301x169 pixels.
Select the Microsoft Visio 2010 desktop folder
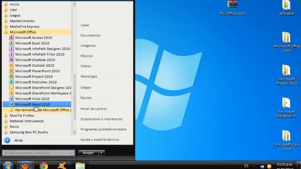[287, 140]
